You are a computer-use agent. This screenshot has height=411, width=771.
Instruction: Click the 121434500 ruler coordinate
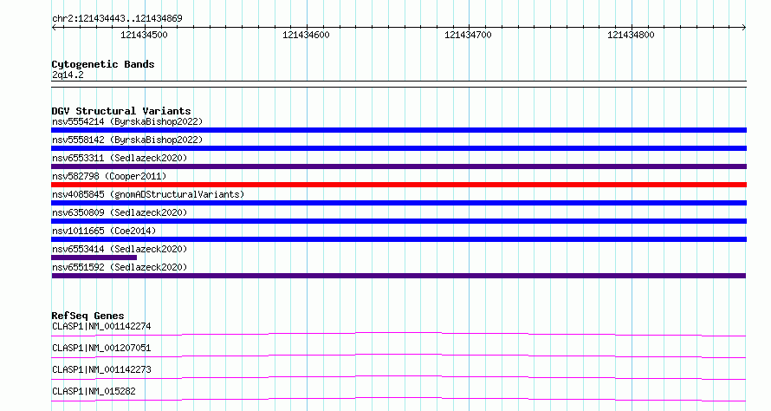coord(144,35)
